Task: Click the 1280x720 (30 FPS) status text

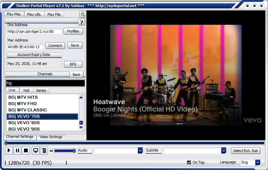Action: coord(30,163)
